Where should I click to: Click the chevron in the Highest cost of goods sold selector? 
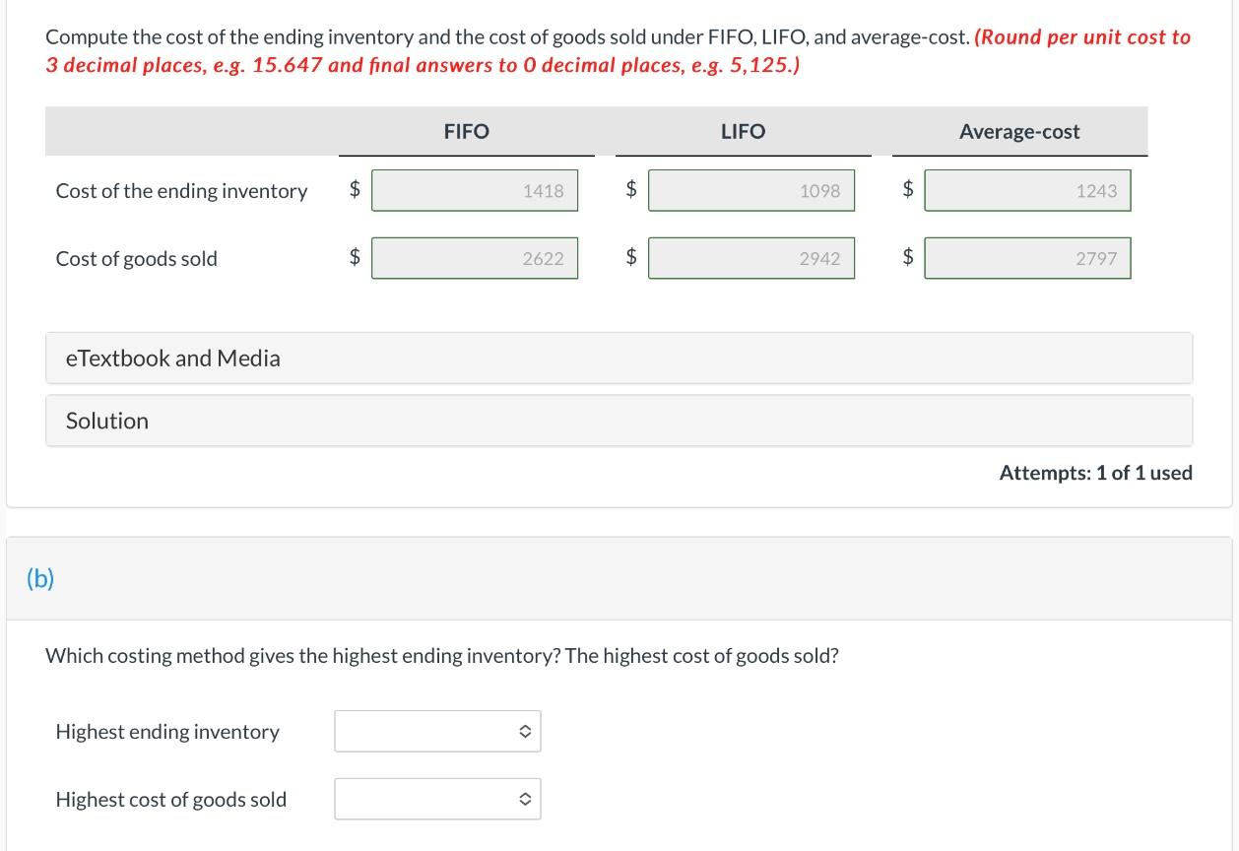(x=525, y=799)
